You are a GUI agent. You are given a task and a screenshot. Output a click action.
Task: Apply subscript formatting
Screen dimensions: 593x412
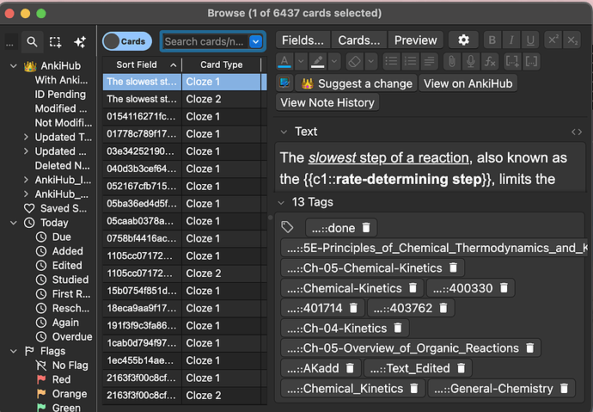coord(572,40)
